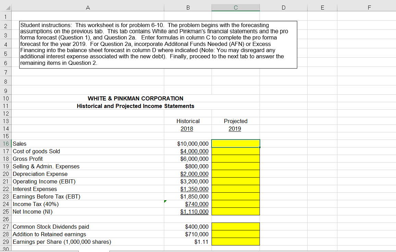Click yellow projected Common Stock Dividends cell
This screenshot has height=252, width=396.
tap(236, 227)
